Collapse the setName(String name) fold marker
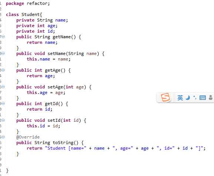The width and height of the screenshot is (214, 176). point(3,53)
